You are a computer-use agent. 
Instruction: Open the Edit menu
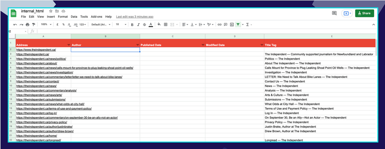[31, 17]
